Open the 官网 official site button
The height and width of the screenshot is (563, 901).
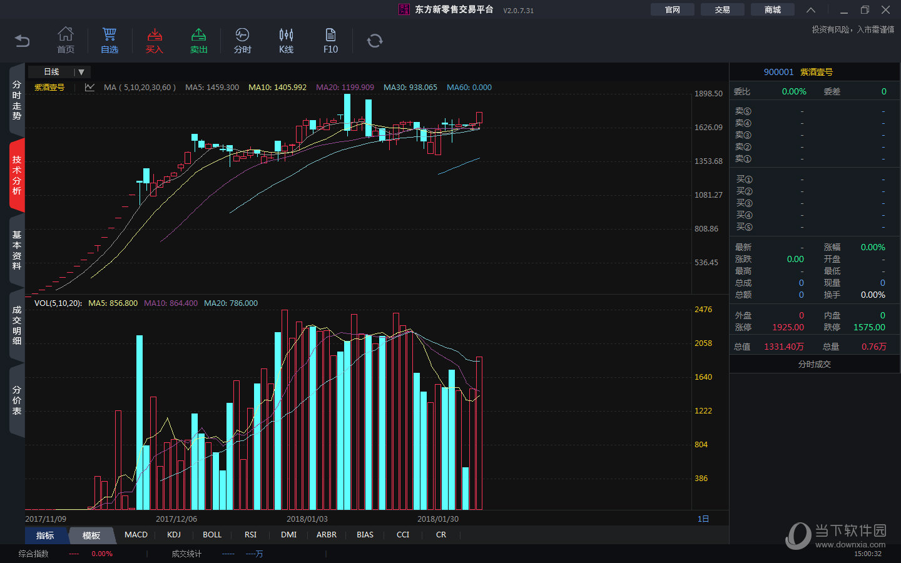[x=673, y=9]
